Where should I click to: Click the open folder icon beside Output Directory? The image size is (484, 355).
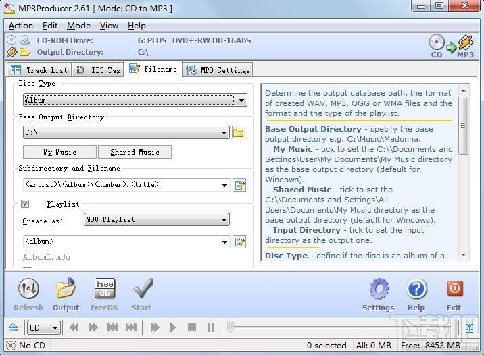(25, 52)
